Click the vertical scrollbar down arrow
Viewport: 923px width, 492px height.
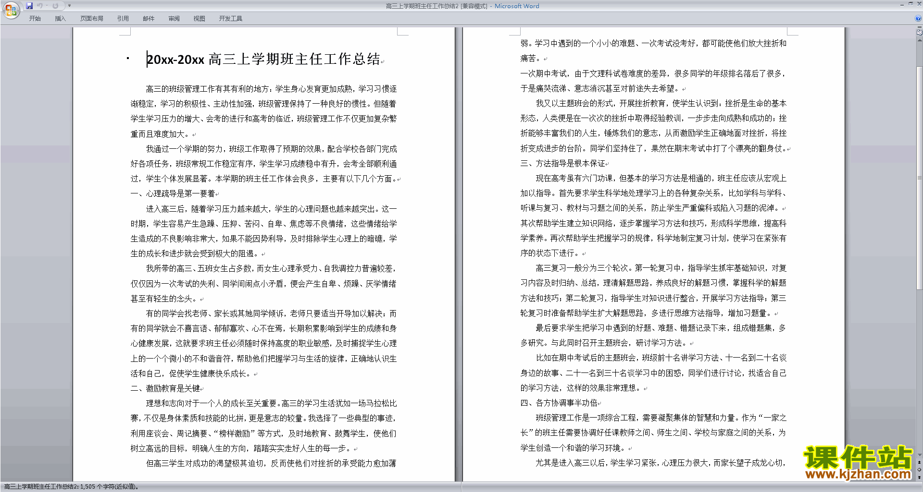pyautogui.click(x=919, y=455)
